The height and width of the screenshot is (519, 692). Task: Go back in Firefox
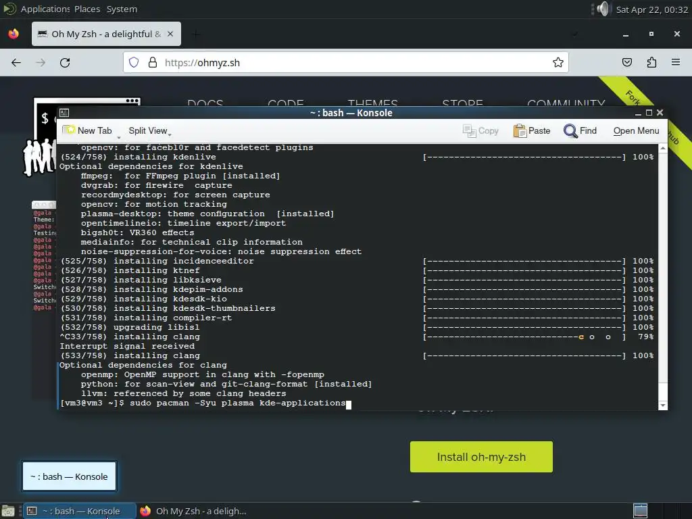coord(16,63)
